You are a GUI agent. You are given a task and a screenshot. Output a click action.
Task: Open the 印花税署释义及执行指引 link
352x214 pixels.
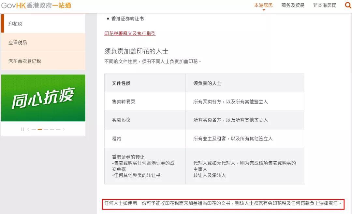pyautogui.click(x=129, y=33)
